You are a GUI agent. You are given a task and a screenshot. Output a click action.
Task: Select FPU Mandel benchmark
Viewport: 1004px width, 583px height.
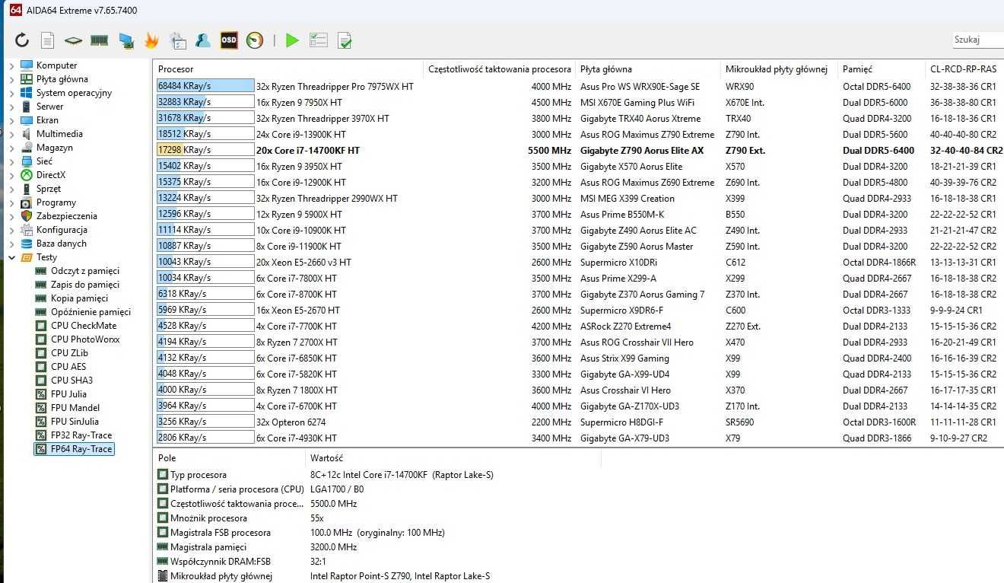pyautogui.click(x=75, y=408)
